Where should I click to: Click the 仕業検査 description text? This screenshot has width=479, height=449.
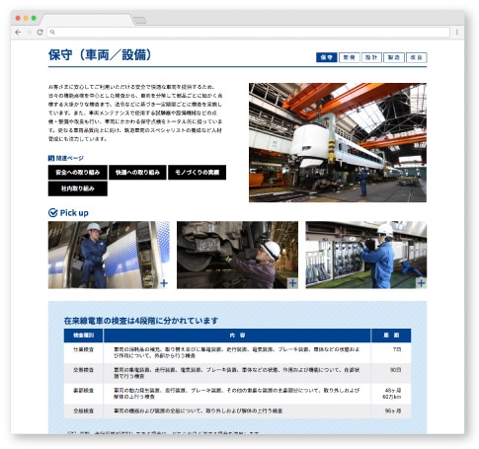click(237, 352)
